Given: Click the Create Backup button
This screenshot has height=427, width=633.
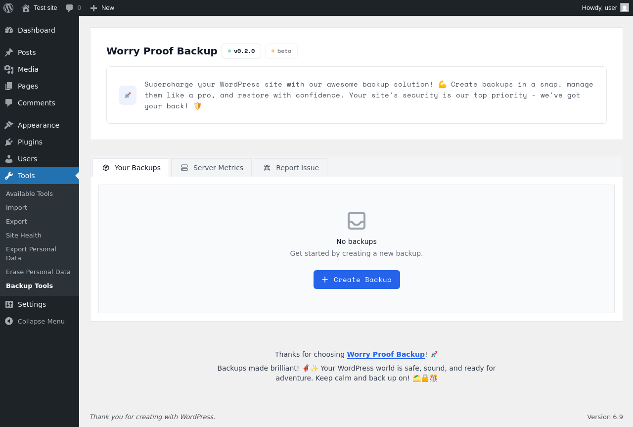Looking at the screenshot, I should click(357, 280).
